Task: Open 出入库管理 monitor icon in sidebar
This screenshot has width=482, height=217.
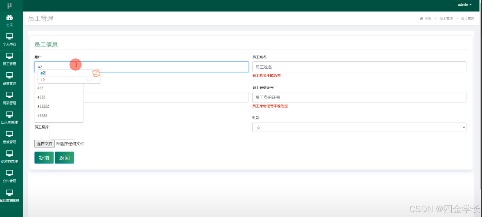Action: click(9, 115)
